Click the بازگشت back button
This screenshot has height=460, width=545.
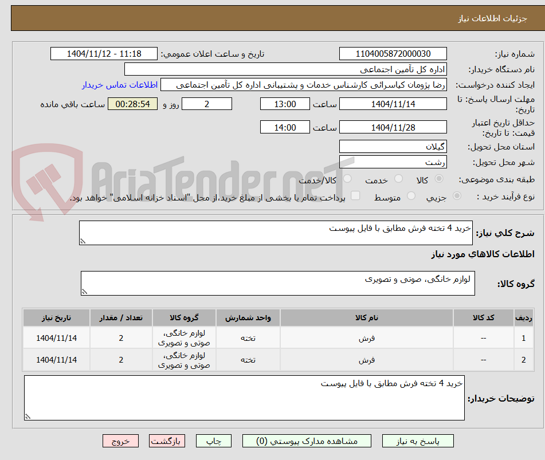(167, 441)
